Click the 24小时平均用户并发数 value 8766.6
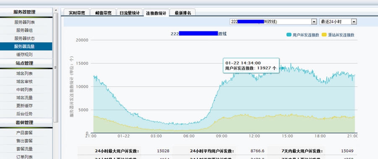This screenshot has height=159, width=378. tap(258, 151)
